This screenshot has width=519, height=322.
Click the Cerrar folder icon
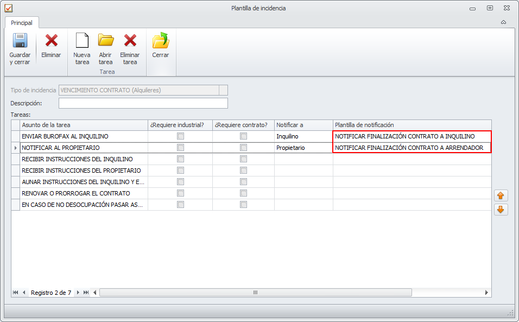coord(161,40)
